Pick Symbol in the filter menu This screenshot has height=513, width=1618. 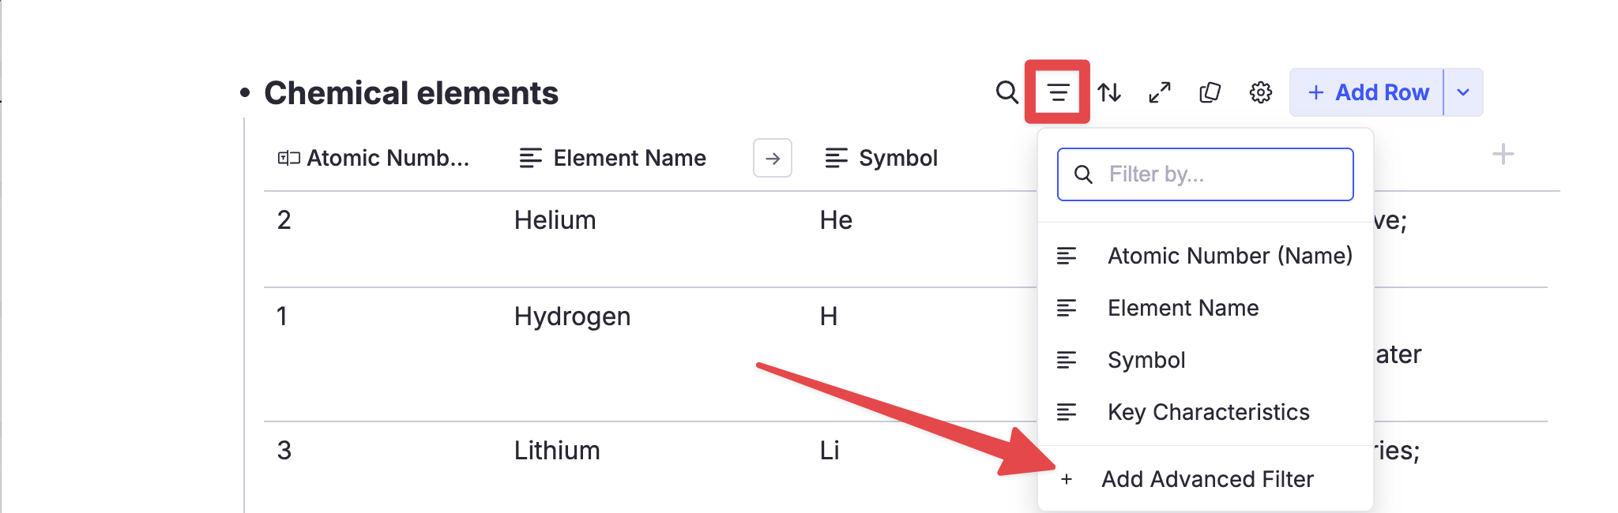[x=1146, y=360]
